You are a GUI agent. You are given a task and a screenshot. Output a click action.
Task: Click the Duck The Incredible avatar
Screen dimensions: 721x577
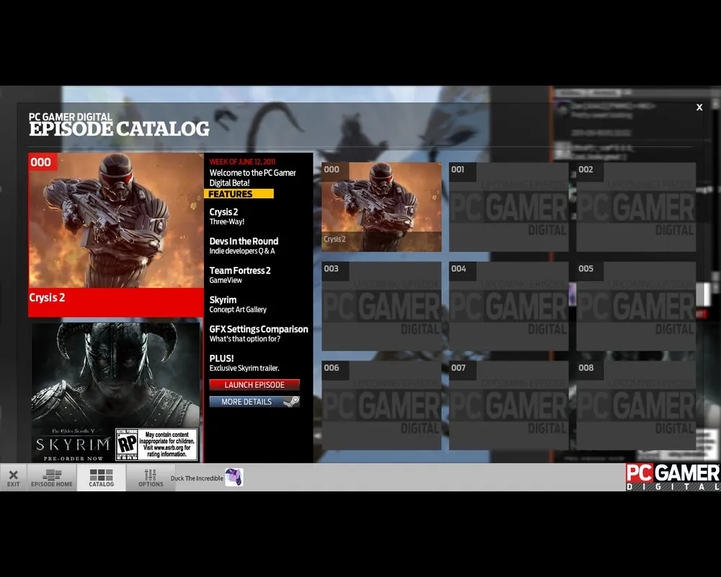234,477
